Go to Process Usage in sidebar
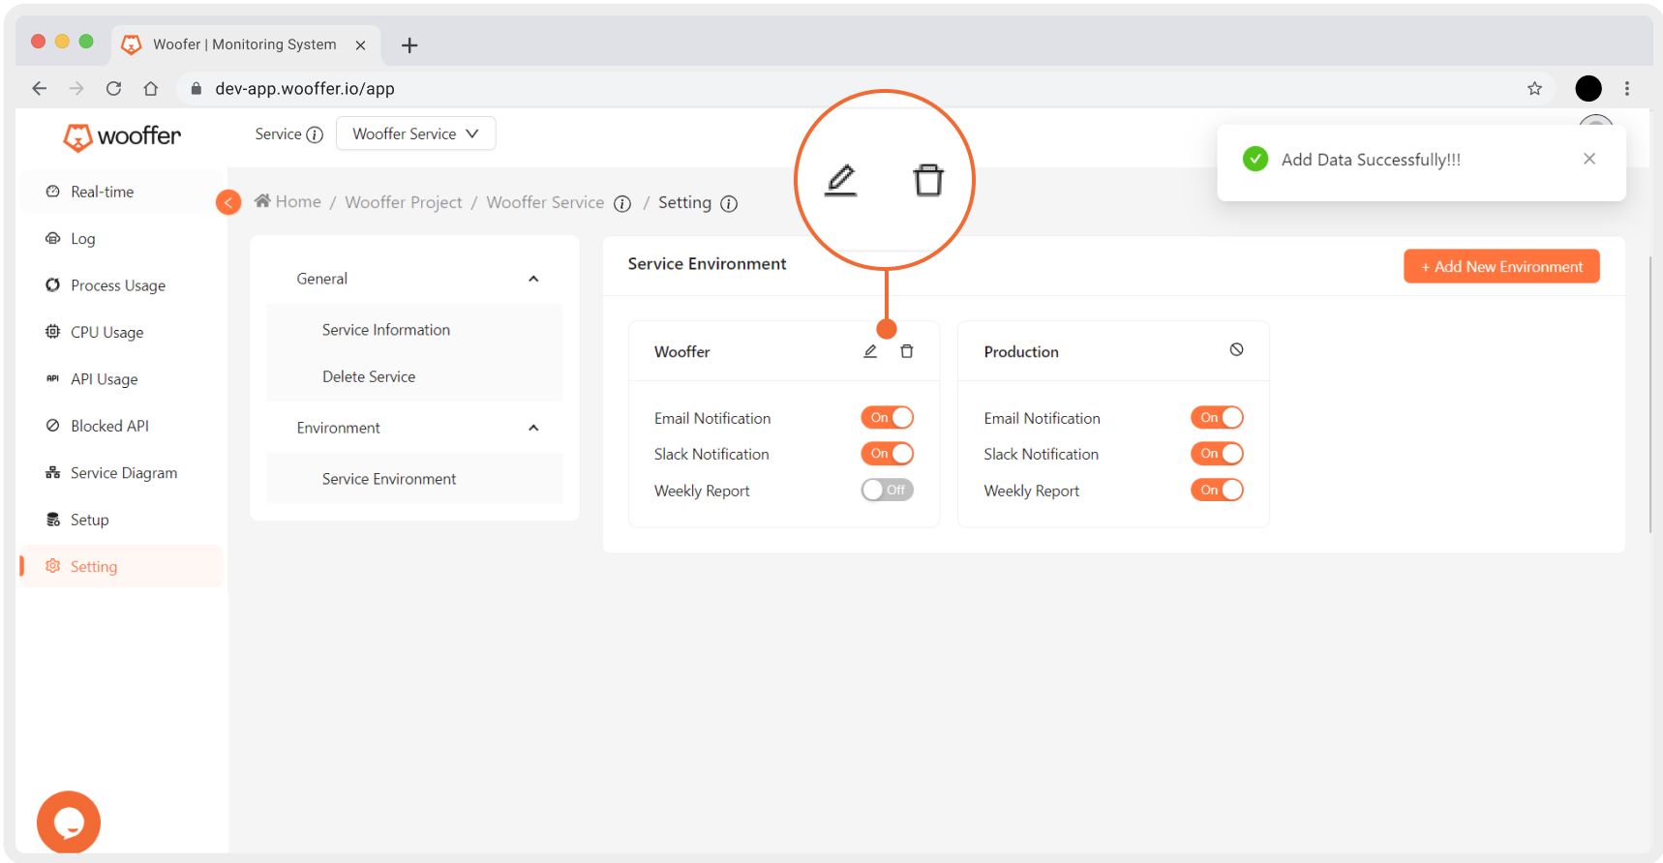Viewport: 1663px width, 863px height. point(120,285)
